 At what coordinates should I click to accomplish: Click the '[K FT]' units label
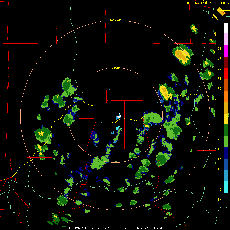[x=216, y=18]
